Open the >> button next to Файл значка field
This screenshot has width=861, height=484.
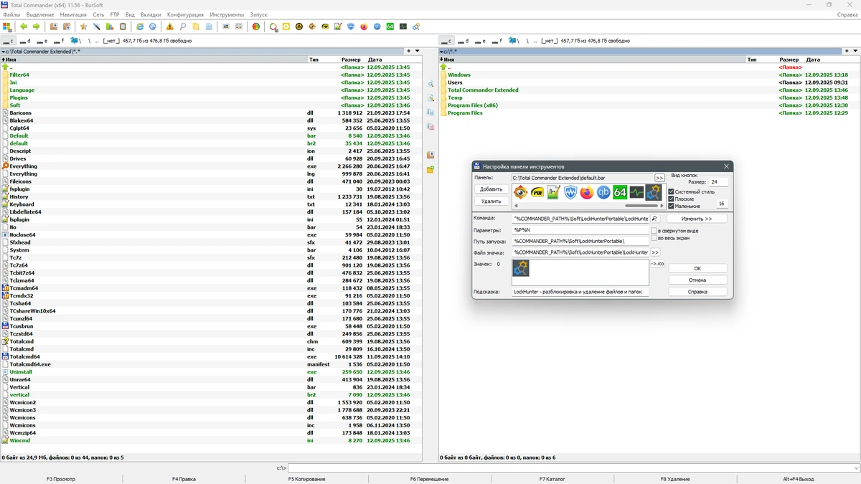coord(655,252)
